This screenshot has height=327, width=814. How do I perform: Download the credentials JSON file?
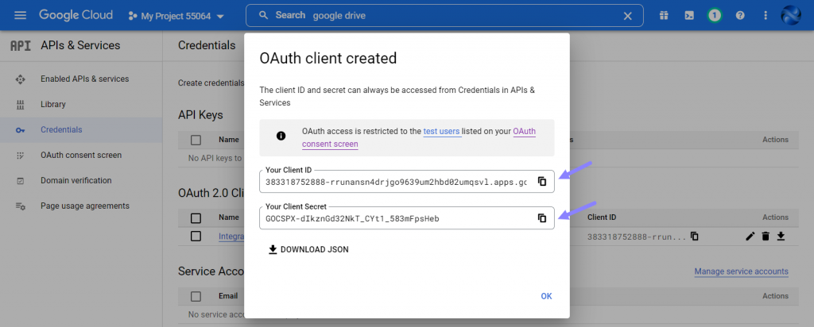(x=308, y=250)
